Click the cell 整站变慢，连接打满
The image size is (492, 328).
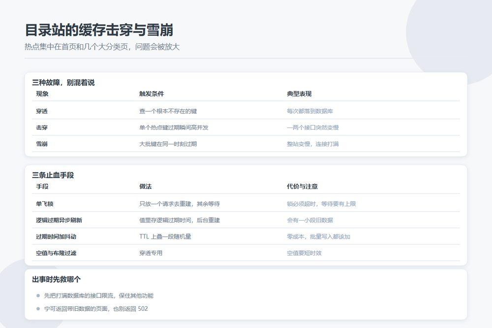pos(313,144)
